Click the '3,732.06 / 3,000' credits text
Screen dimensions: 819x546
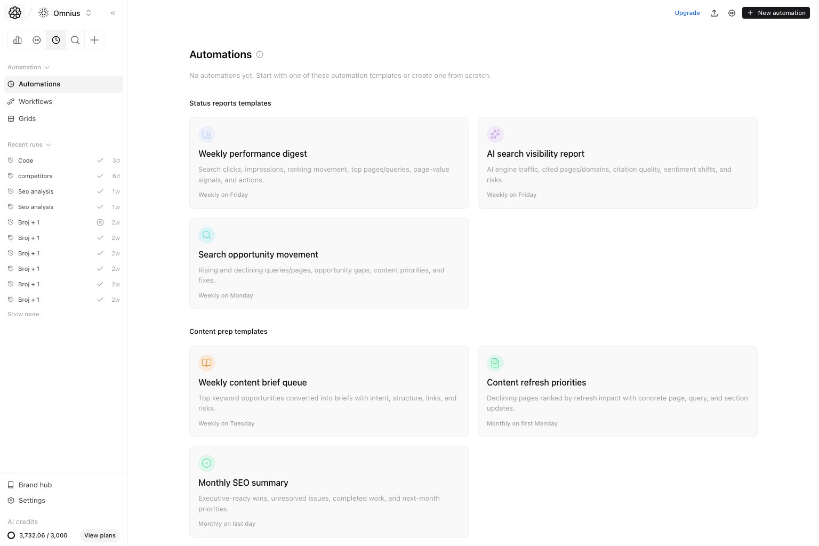click(x=43, y=535)
